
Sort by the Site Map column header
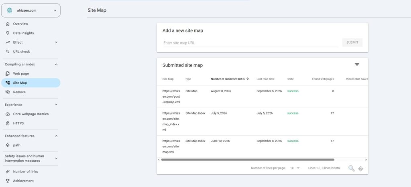168,79
